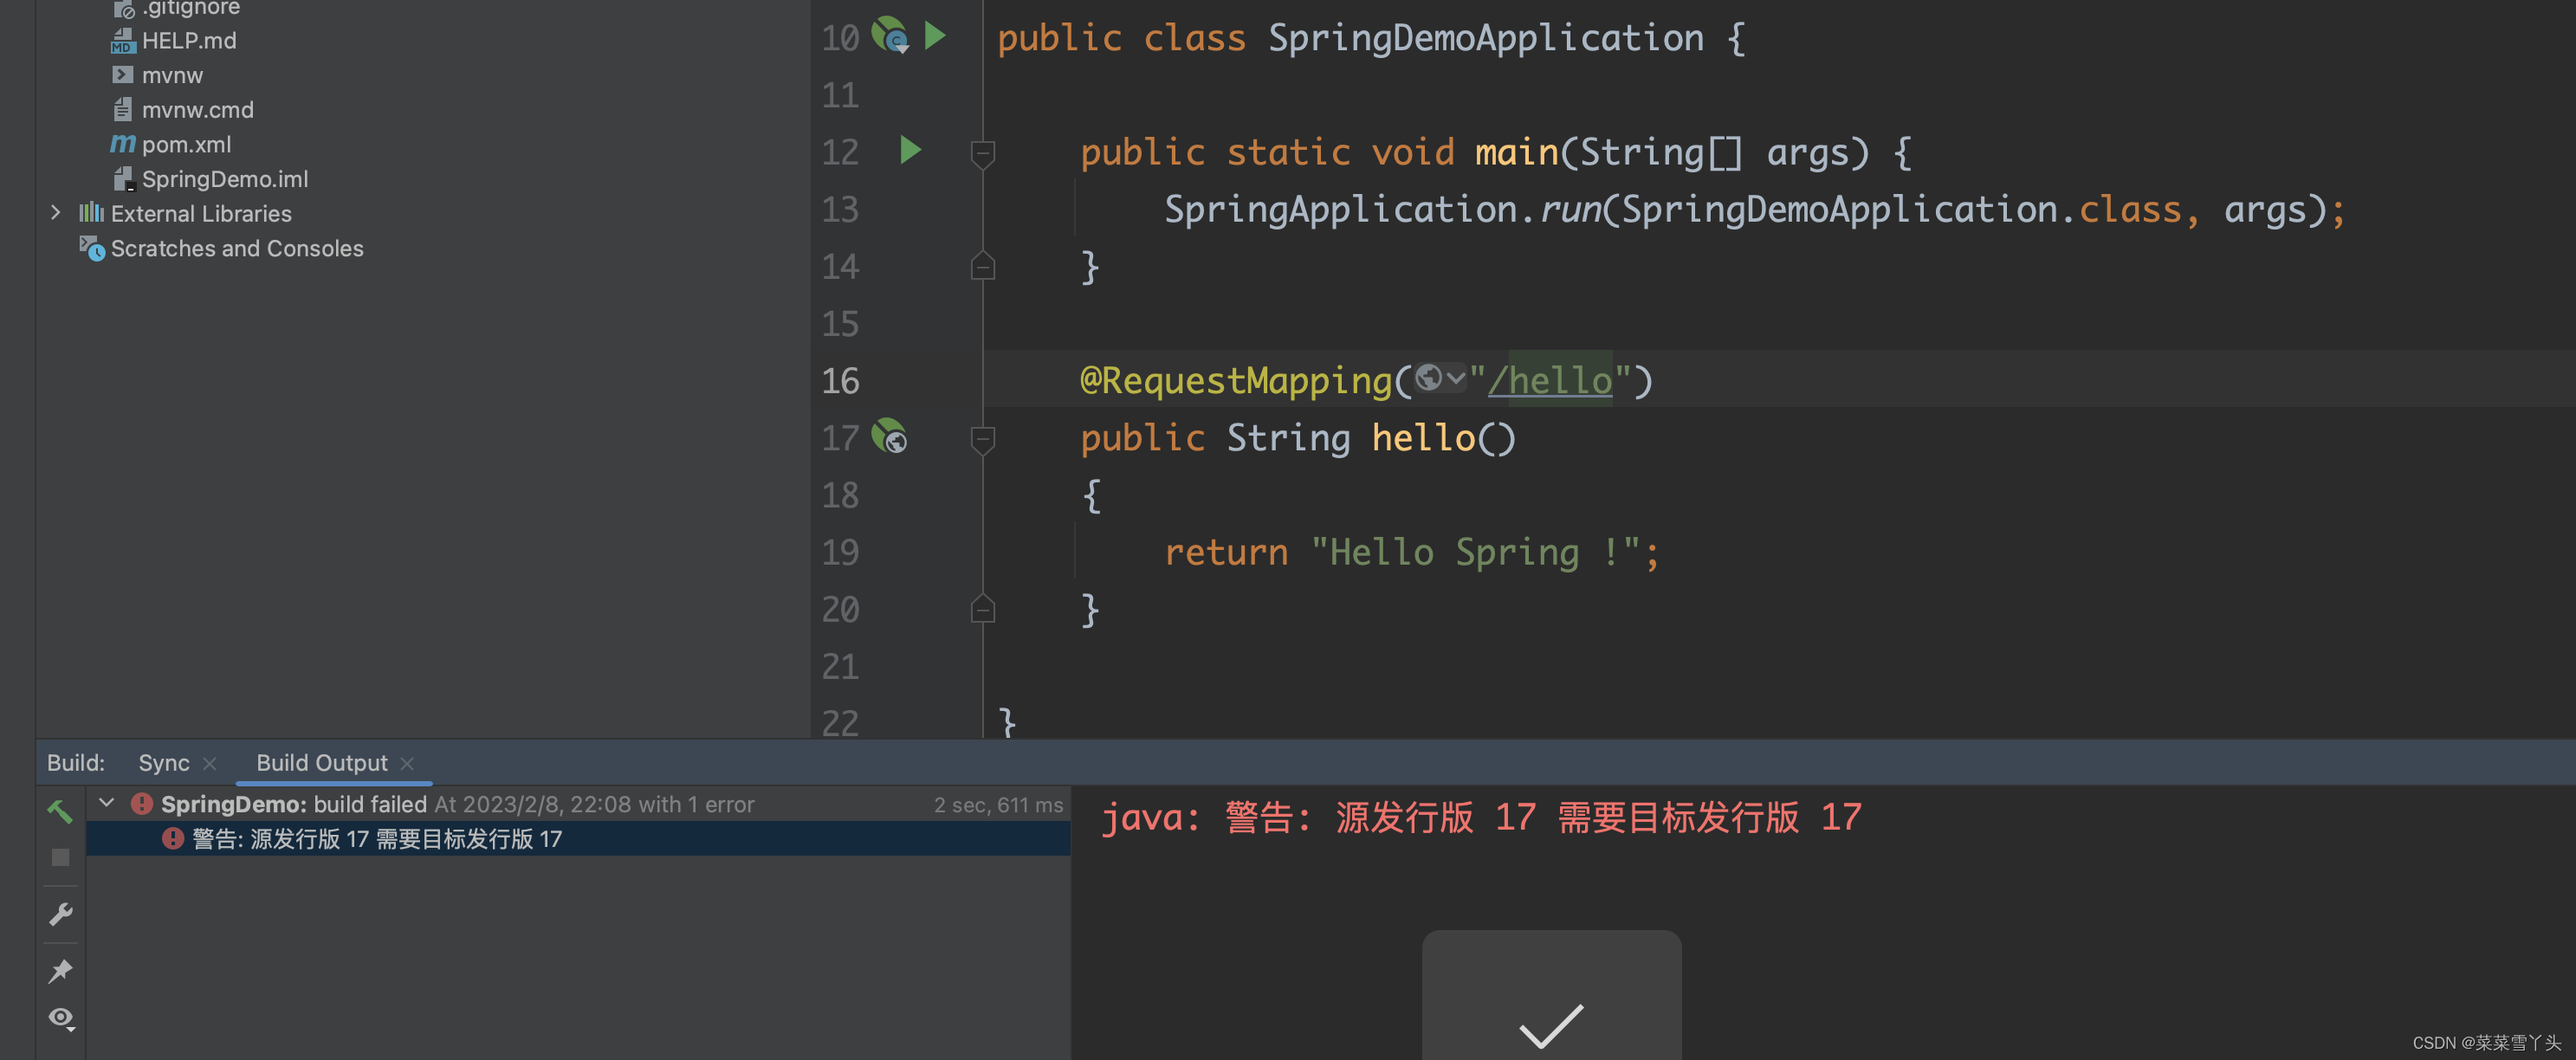Screen dimensions: 2576x1060
Task: Toggle the eye view options icon
Action: [61, 1018]
